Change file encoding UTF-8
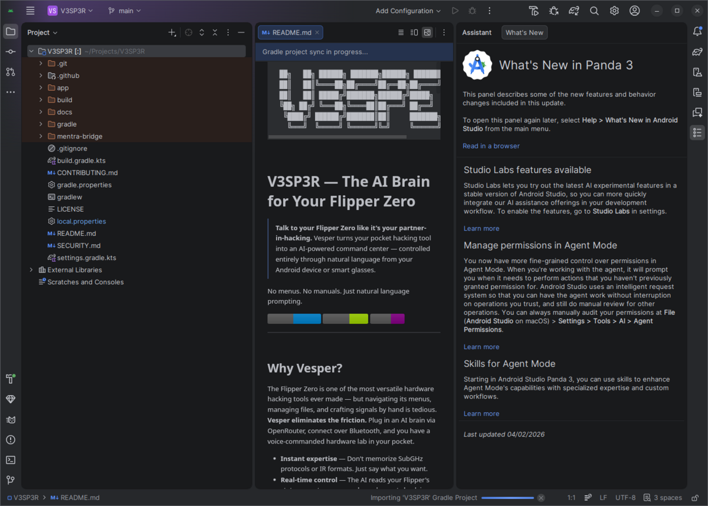This screenshot has width=708, height=506. click(625, 498)
